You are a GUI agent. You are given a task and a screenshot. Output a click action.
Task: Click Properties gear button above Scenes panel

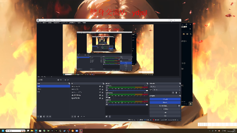60,80
